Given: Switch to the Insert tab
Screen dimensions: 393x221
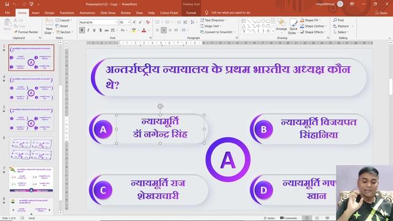Looking at the screenshot, I should click(x=36, y=13).
